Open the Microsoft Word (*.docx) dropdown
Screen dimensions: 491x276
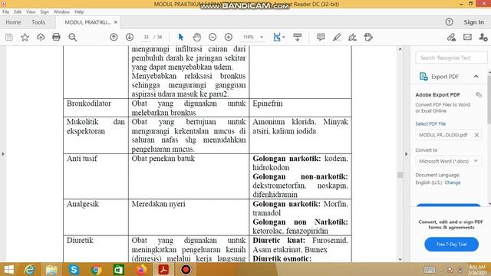448,161
